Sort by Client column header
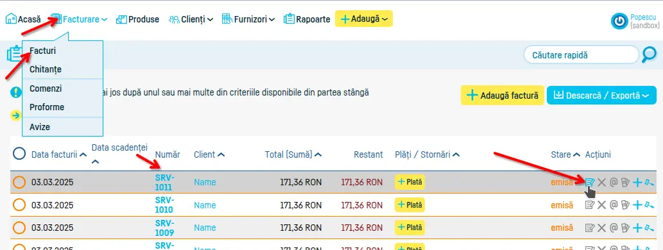 (209, 154)
